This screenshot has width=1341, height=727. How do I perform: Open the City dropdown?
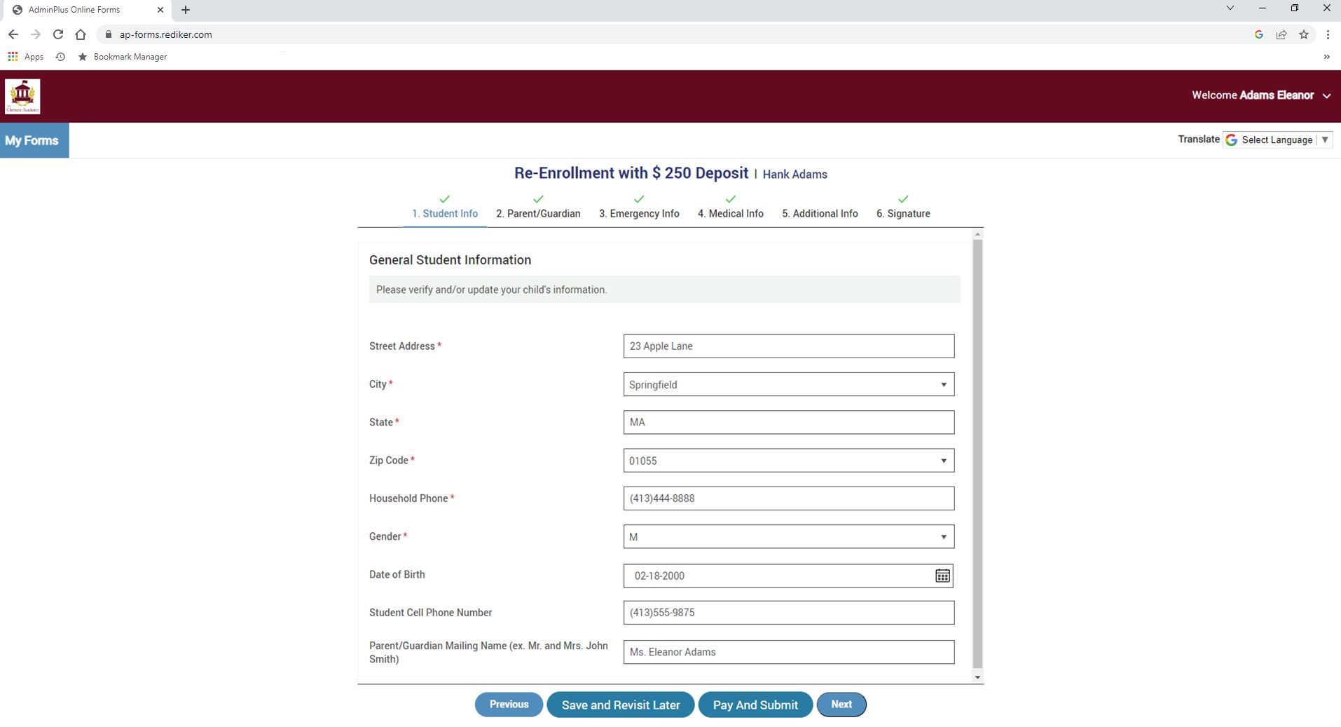[943, 384]
